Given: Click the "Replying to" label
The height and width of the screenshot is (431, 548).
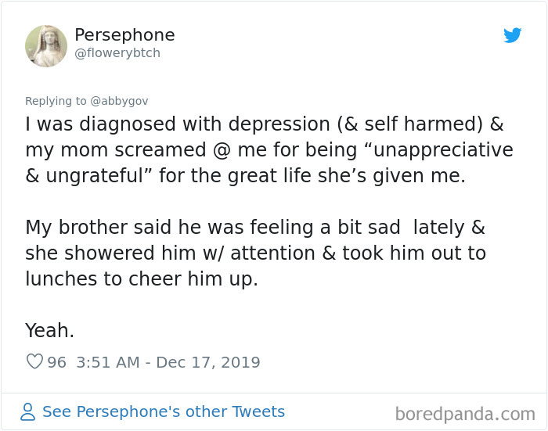Looking at the screenshot, I should 56,101.
